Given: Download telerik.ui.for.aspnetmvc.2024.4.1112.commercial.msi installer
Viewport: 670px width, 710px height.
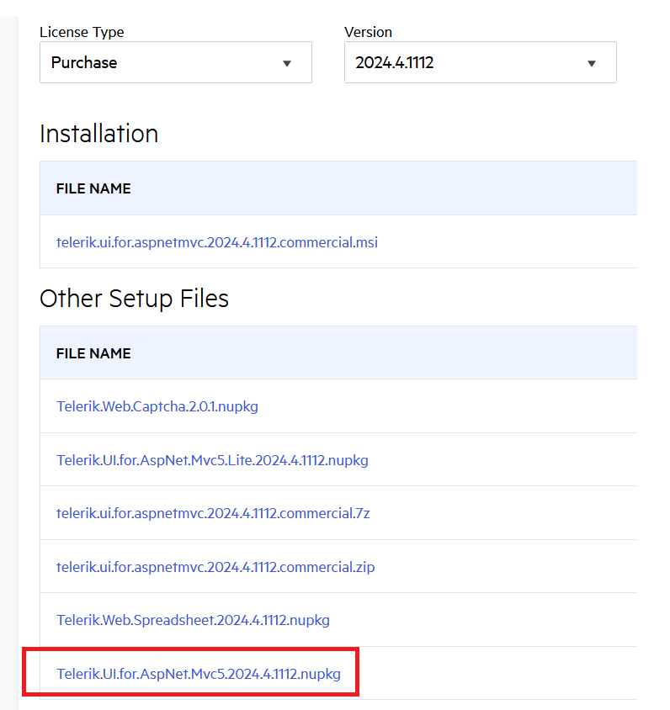Looking at the screenshot, I should [217, 242].
